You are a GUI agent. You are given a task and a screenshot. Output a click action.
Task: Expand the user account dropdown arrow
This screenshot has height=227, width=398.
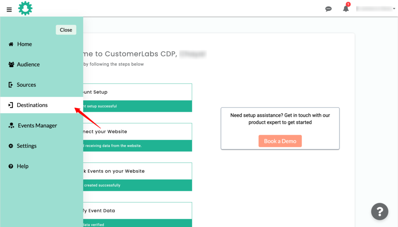point(394,9)
